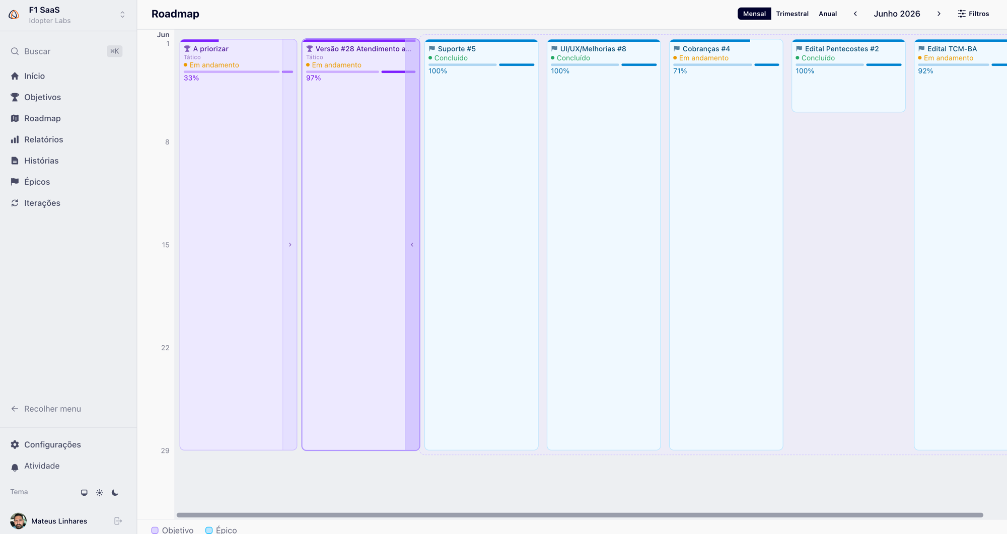Viewport: 1007px width, 534px height.
Task: Click the Histórias document icon
Action: [15, 161]
